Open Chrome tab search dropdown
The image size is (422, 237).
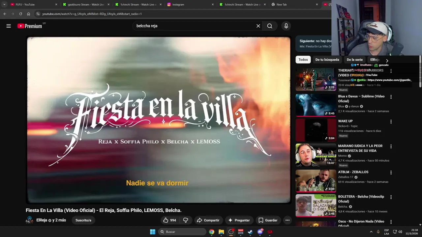(x=4, y=5)
